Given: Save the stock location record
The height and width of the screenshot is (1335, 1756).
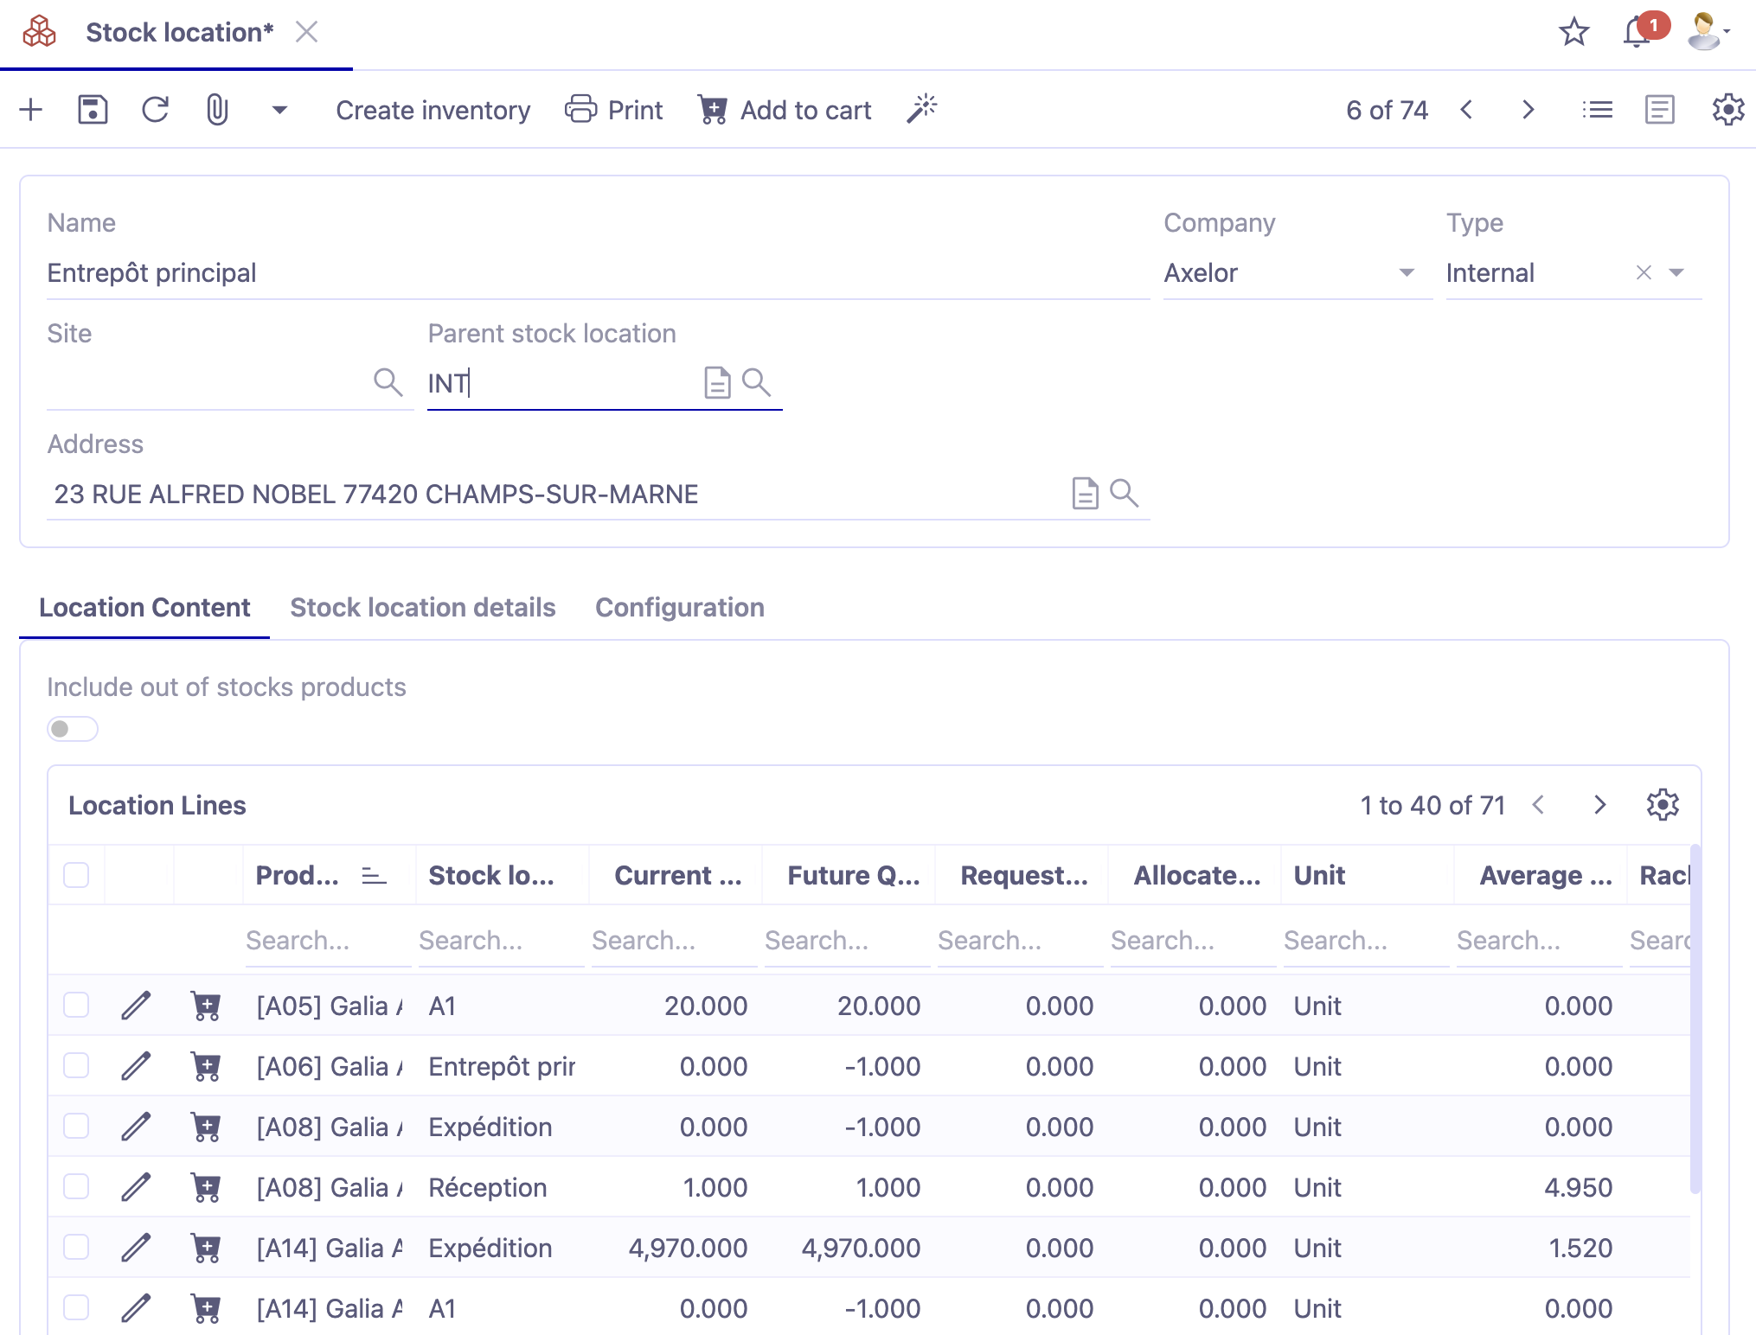Looking at the screenshot, I should click(x=93, y=110).
